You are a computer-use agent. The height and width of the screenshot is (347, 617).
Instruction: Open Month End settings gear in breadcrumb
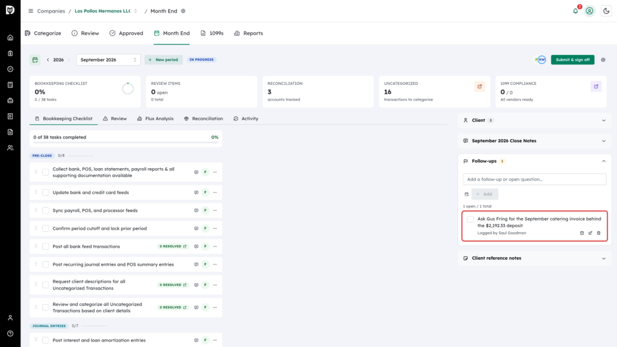point(183,11)
